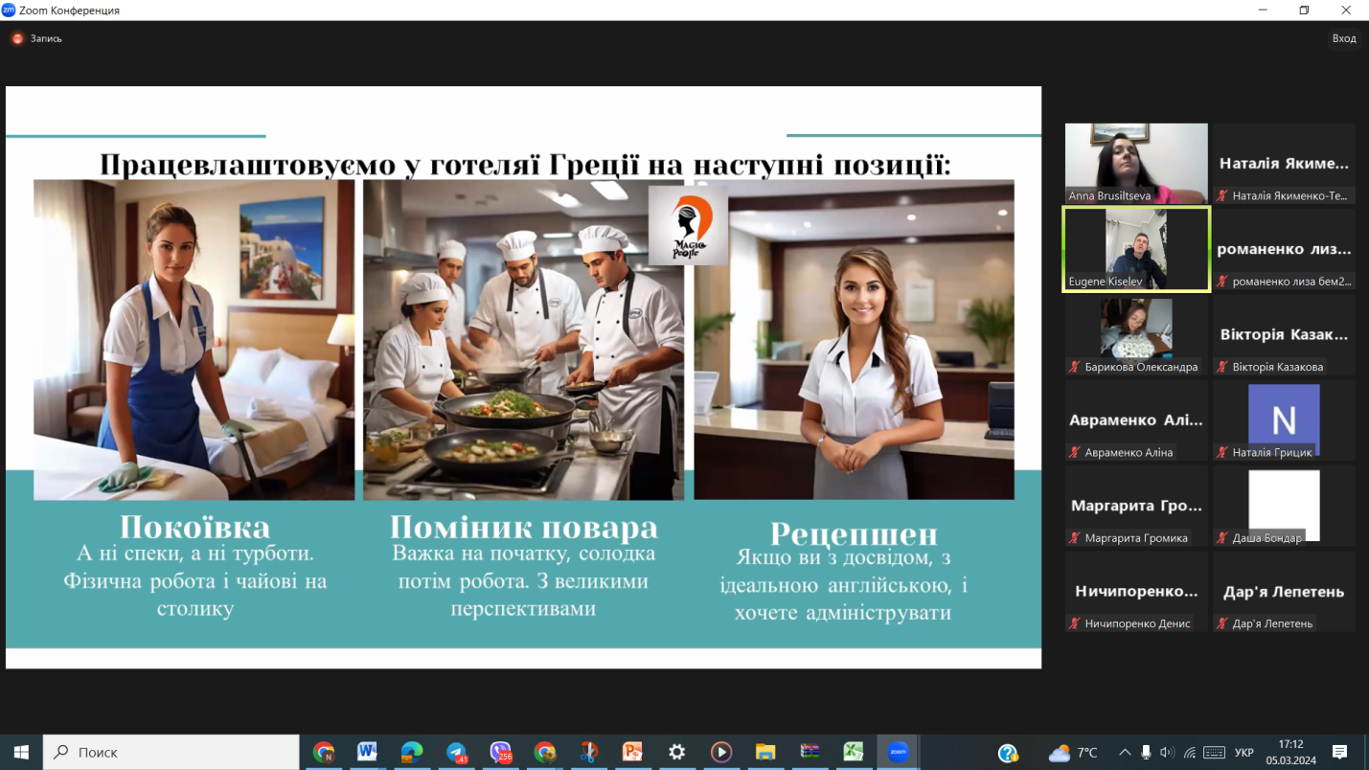Click the maid photo on the slide

point(194,340)
